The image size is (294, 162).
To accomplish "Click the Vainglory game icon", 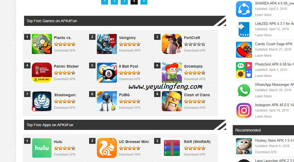I will click(107, 44).
